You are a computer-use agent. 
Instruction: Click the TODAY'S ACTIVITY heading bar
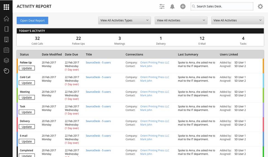[x=140, y=31]
